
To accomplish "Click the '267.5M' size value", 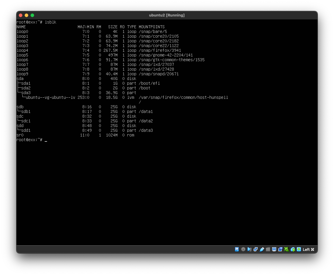I will 111,50.
